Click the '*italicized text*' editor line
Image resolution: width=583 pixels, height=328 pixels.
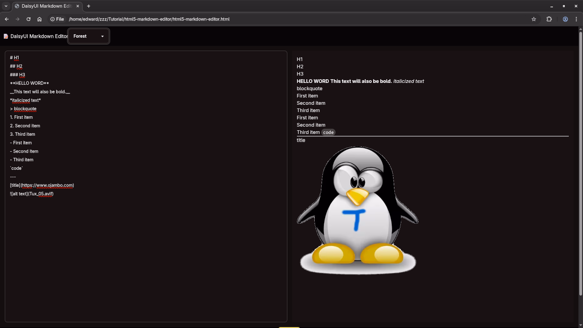25,100
